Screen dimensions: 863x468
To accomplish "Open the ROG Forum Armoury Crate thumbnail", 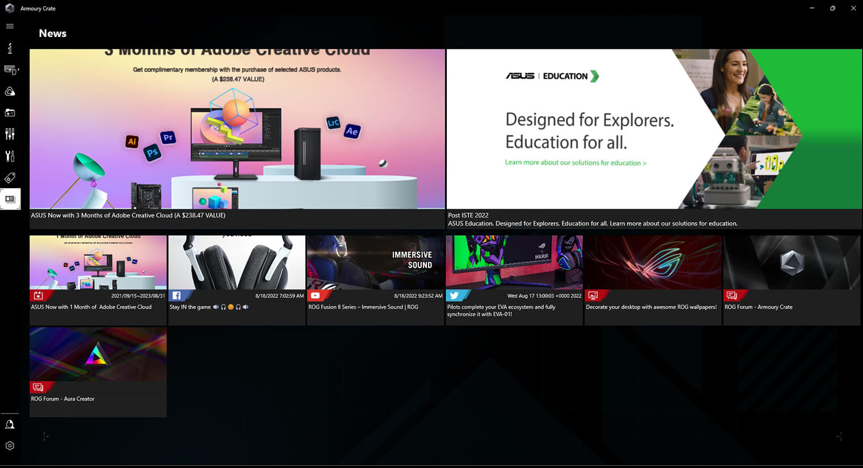I will click(792, 262).
